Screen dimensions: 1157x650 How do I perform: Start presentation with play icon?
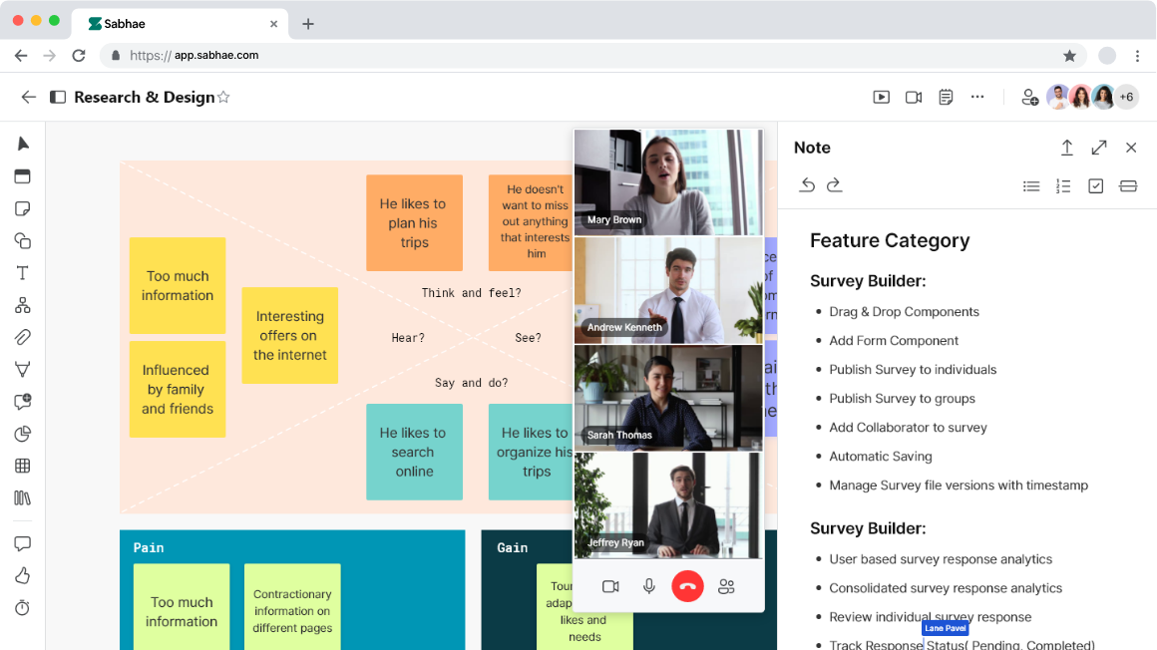tap(881, 97)
